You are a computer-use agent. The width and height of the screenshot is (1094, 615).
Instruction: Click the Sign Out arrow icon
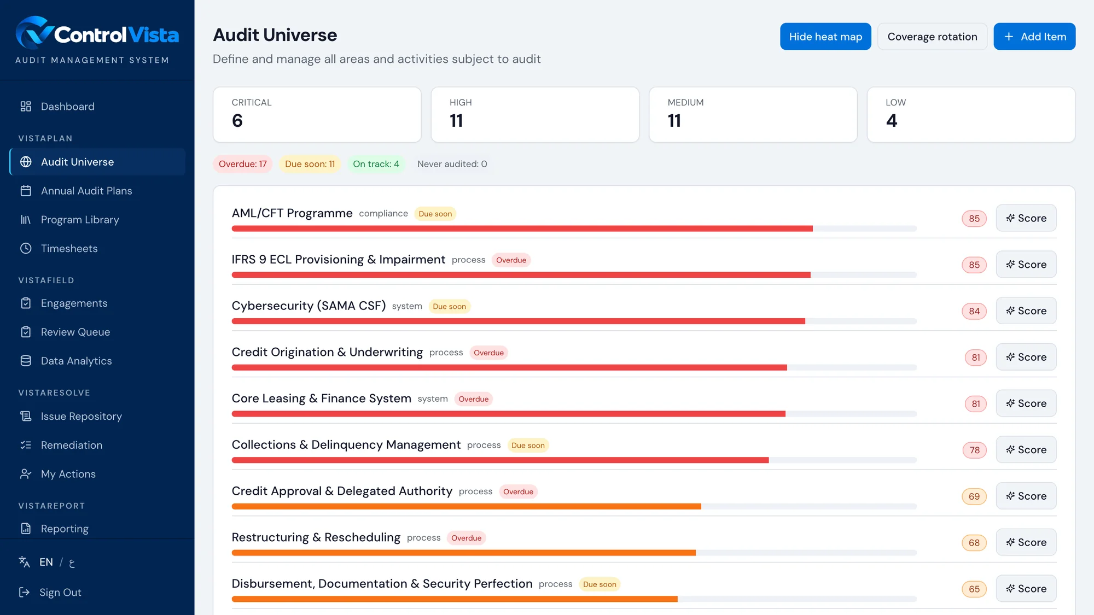point(24,593)
